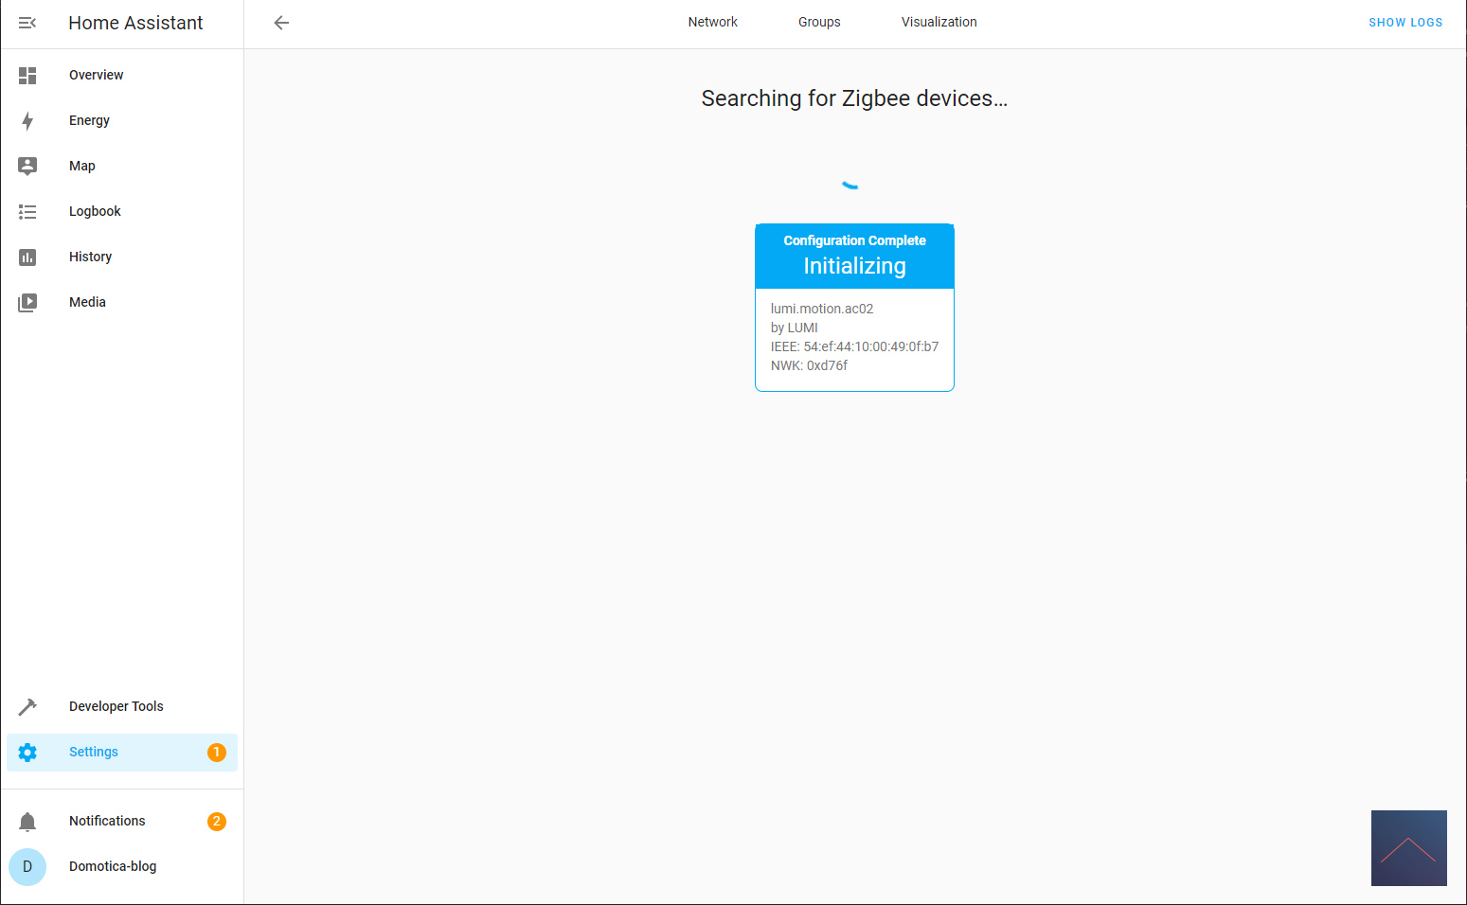
Task: Open the Overview dashboard icon
Action: pyautogui.click(x=27, y=75)
